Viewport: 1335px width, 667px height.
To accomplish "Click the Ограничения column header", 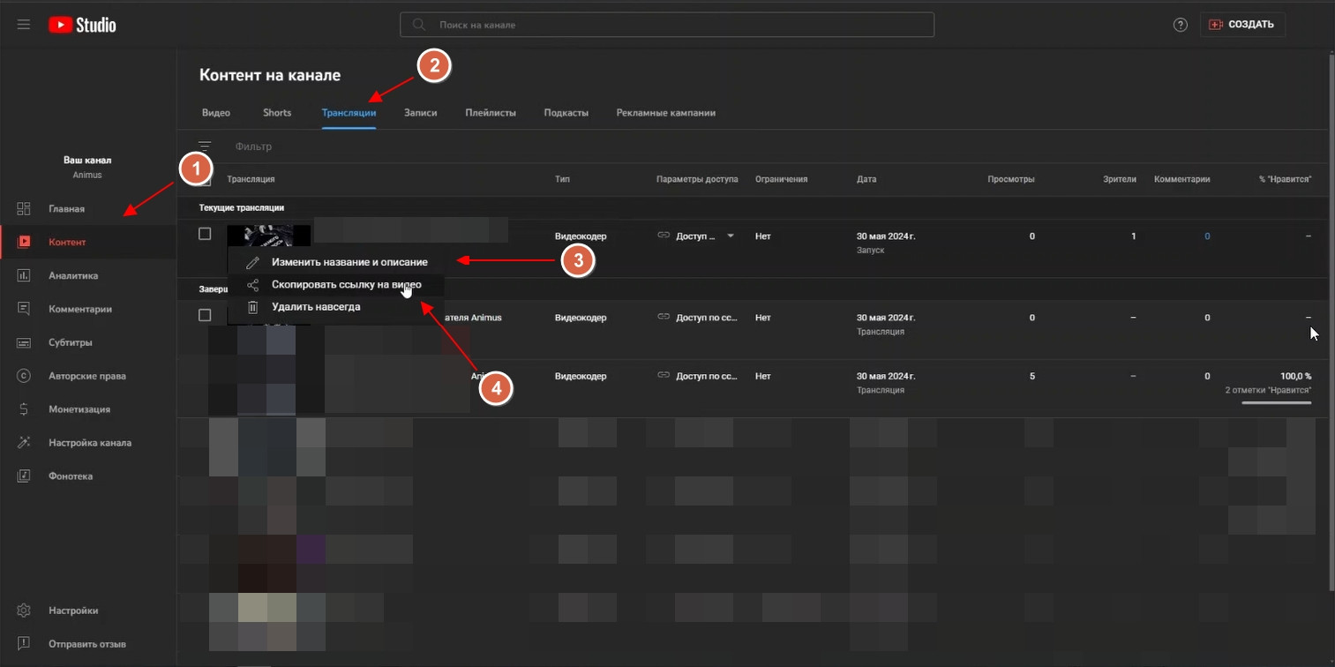I will click(782, 179).
